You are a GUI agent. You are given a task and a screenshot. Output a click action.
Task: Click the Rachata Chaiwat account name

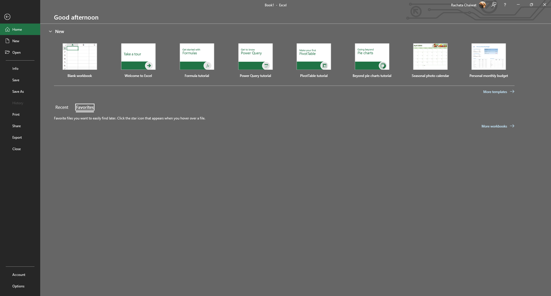pos(463,5)
